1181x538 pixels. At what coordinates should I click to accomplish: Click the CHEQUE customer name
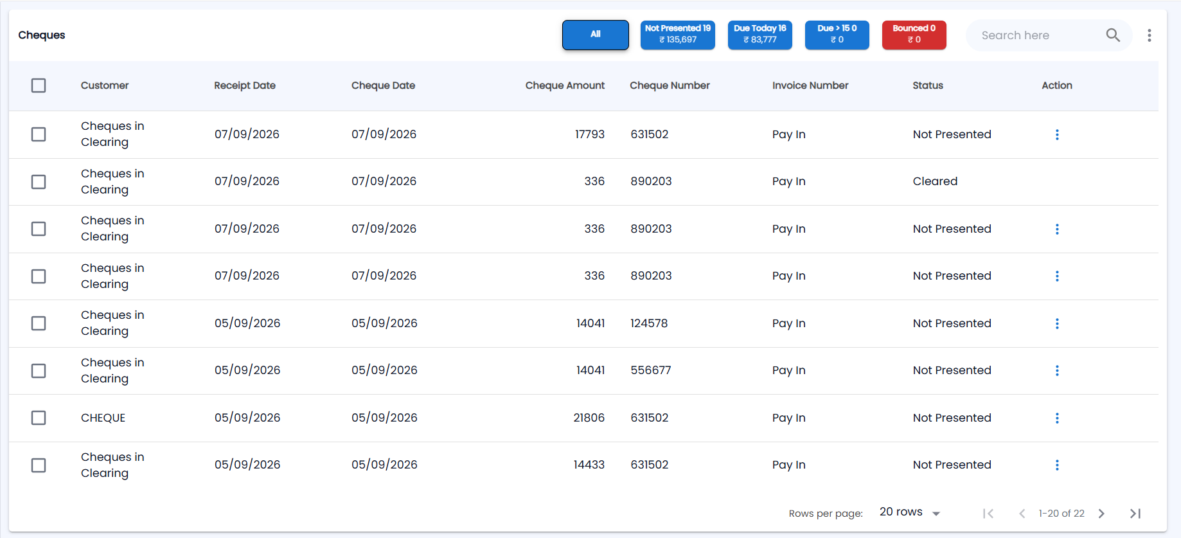pyautogui.click(x=103, y=418)
